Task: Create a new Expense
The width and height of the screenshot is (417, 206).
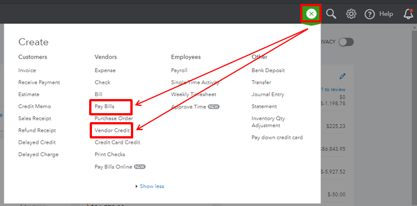Action: point(105,70)
